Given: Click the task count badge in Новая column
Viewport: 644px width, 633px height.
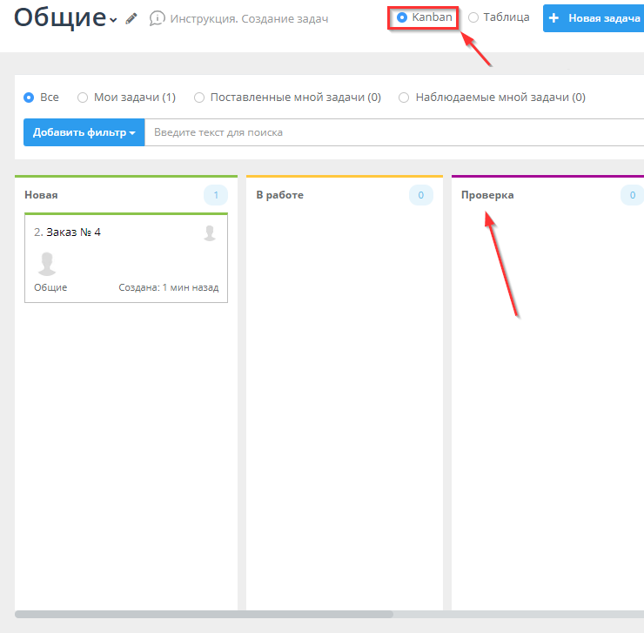Looking at the screenshot, I should click(216, 195).
